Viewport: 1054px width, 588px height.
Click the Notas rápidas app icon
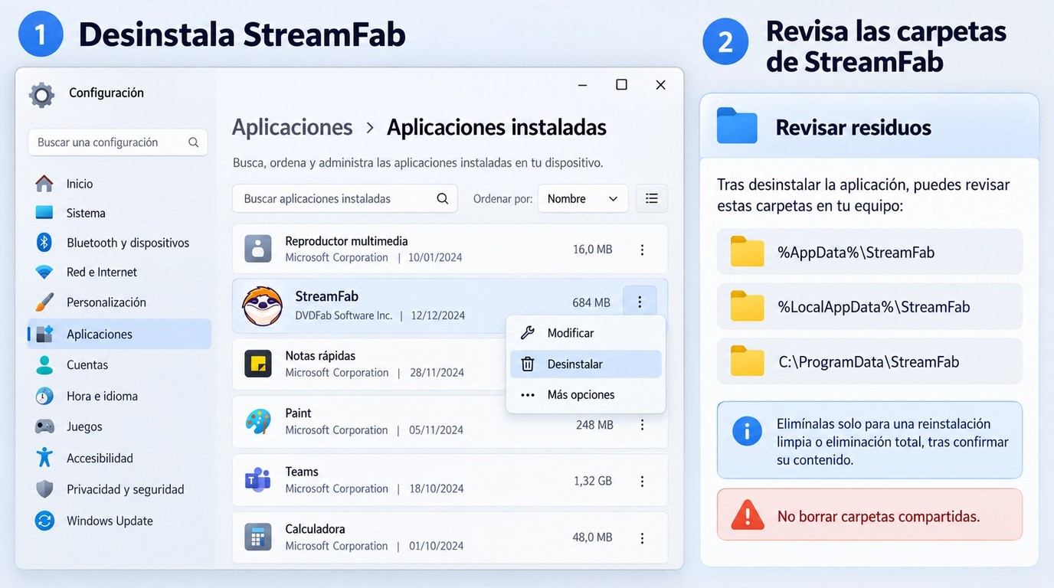[x=258, y=364]
